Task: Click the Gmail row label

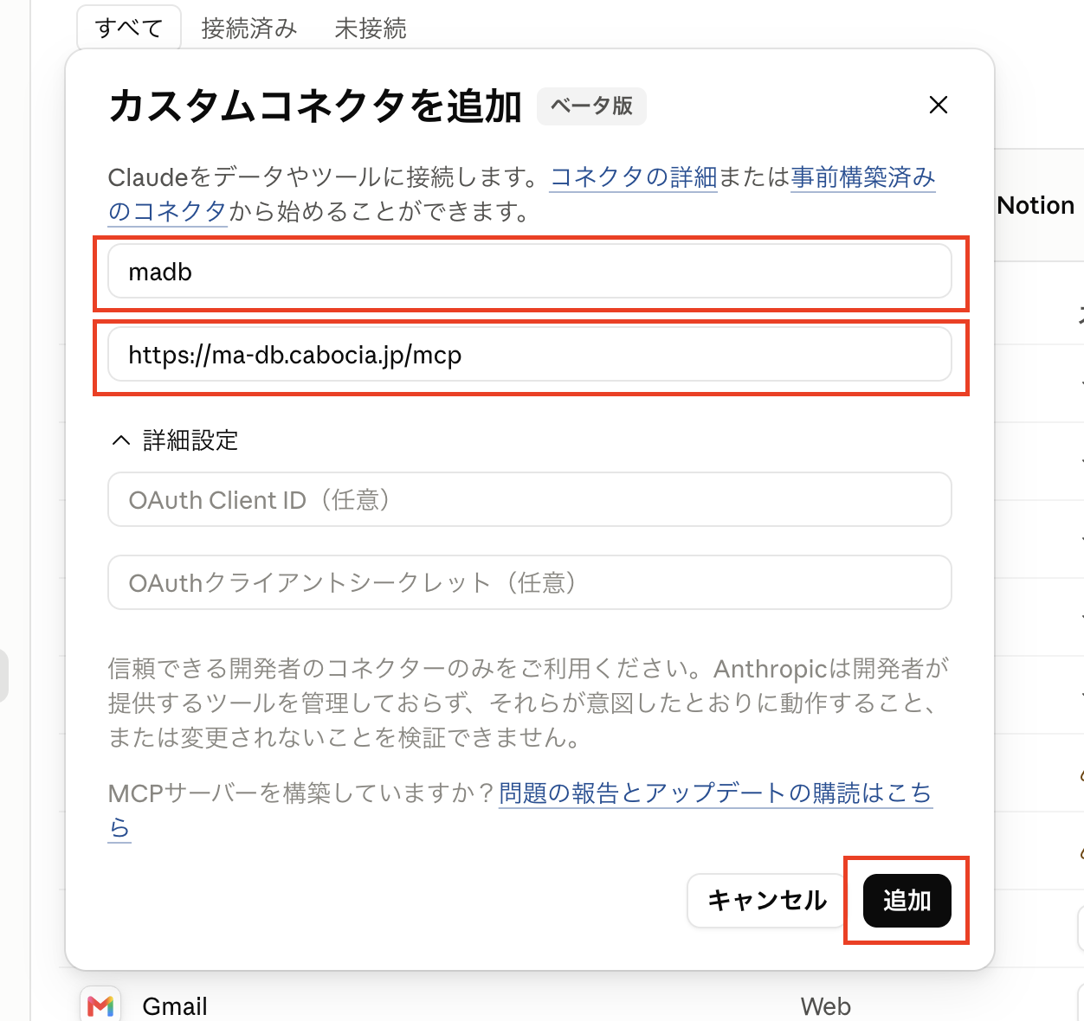Action: pos(175,1006)
